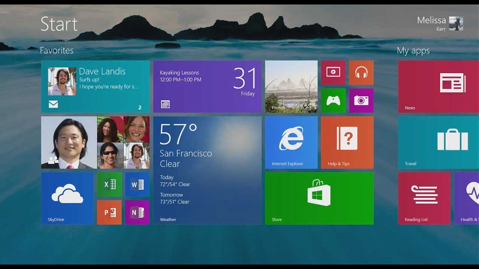Click the Melissa user name text

coord(431,20)
